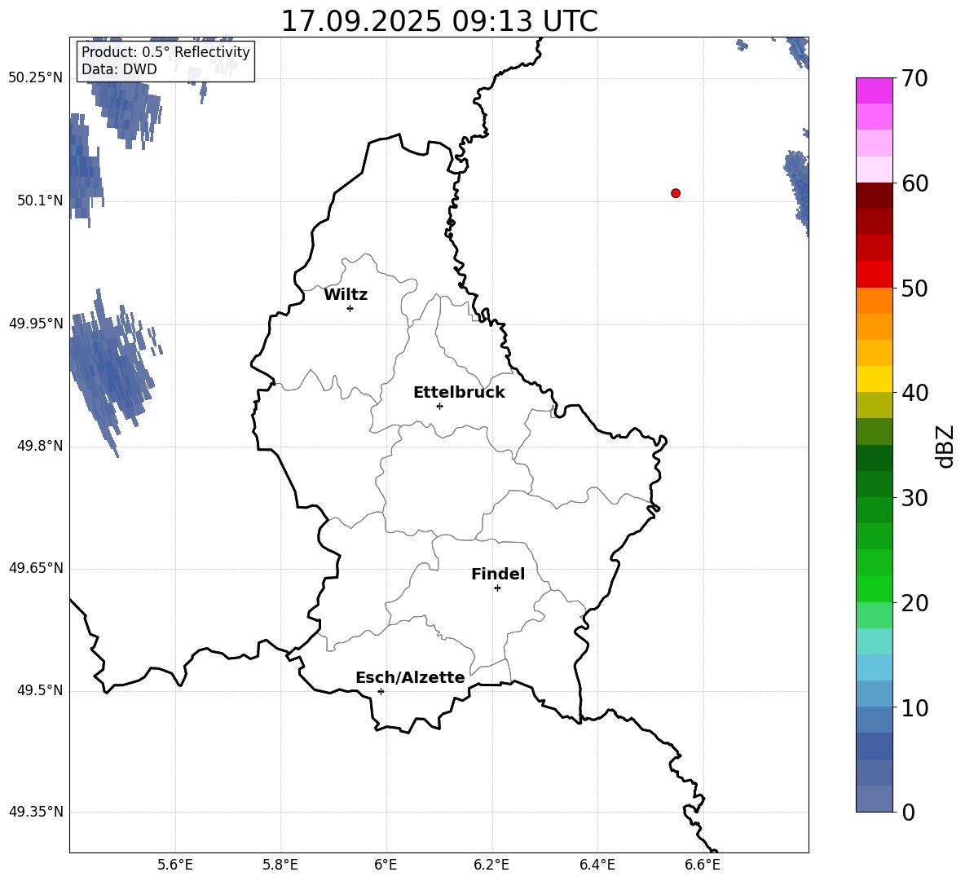
Task: Select the Esch/Alzette city label
Action: [410, 677]
